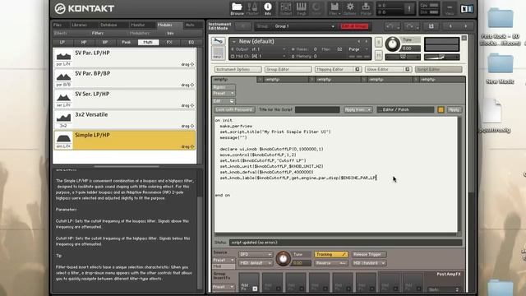Open the Apply from dropdown
This screenshot has width=526, height=296.
(358, 109)
